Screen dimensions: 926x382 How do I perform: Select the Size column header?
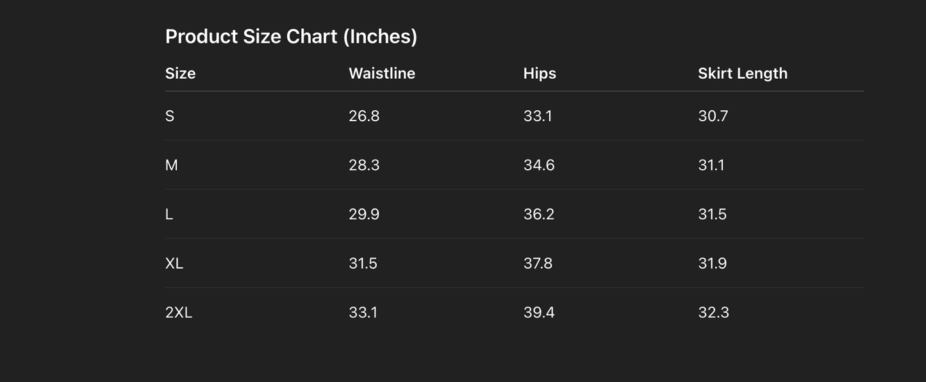(180, 73)
